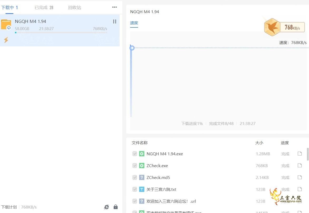Toggle checkbox for ZCheck.md5
Image resolution: width=309 pixels, height=213 pixels.
coord(135,177)
